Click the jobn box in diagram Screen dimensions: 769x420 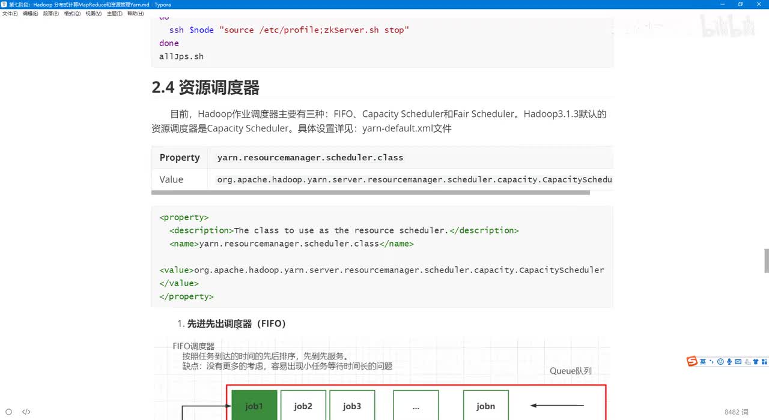tap(485, 405)
